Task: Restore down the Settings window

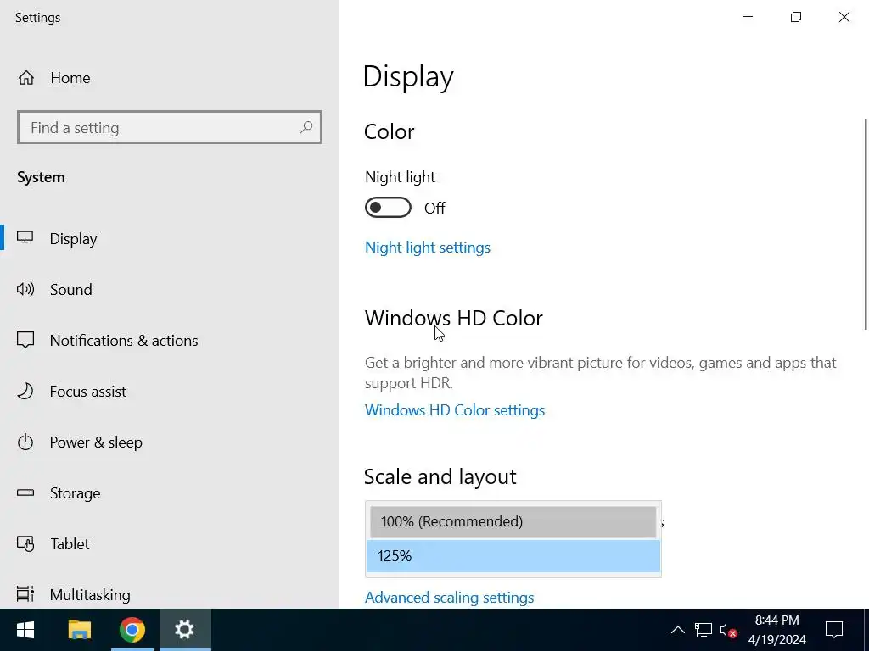Action: click(x=796, y=17)
